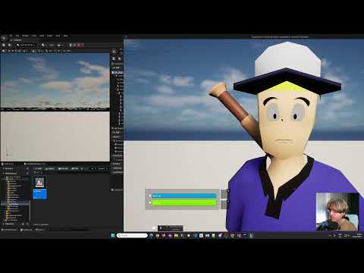Screen dimensions: 364x273
Task: Click the Unreal Engine logo in main window
Action: pos(4,38)
